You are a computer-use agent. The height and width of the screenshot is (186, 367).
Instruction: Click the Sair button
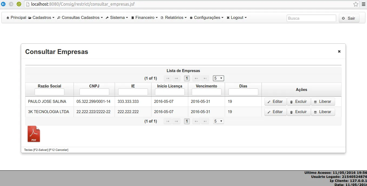[349, 18]
